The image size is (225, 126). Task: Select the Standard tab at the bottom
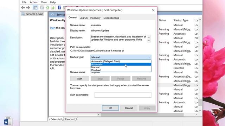tap(70, 119)
